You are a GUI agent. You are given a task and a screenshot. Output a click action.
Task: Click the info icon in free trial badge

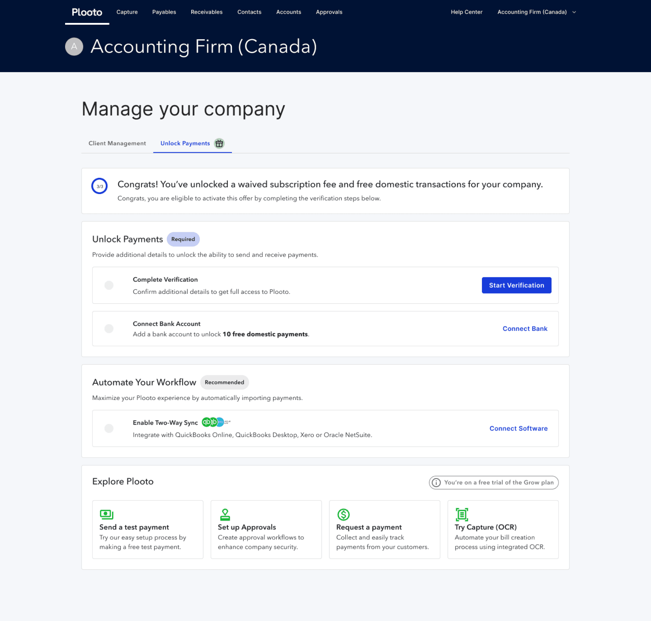[x=436, y=482]
